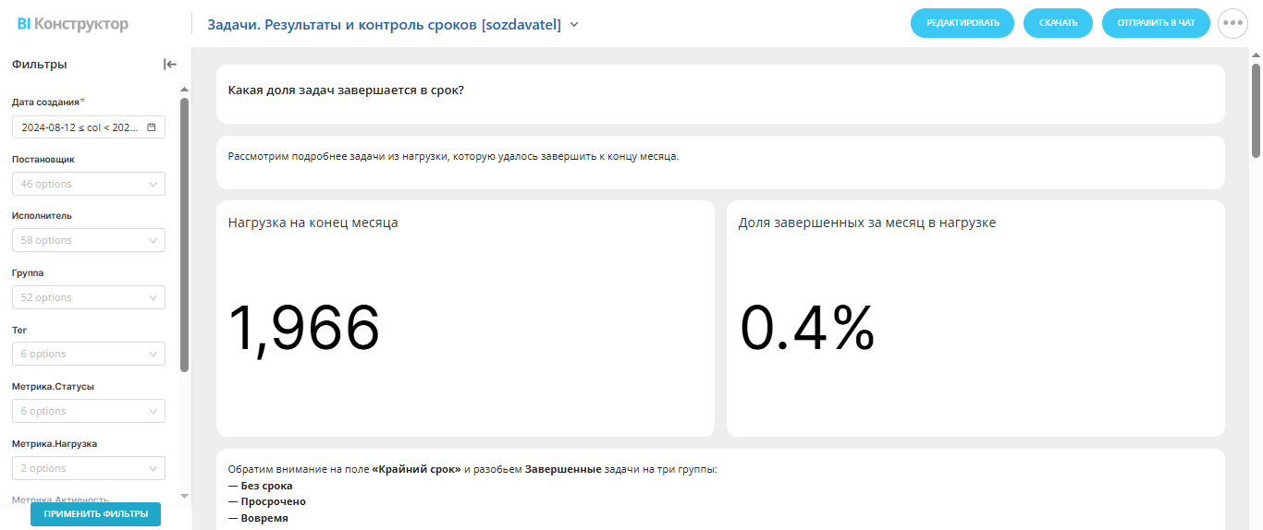Click Отправить в чат button
Screen dimensions: 1263x530
pos(1156,23)
